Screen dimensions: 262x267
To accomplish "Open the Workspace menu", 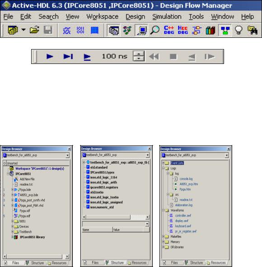I will [102, 17].
